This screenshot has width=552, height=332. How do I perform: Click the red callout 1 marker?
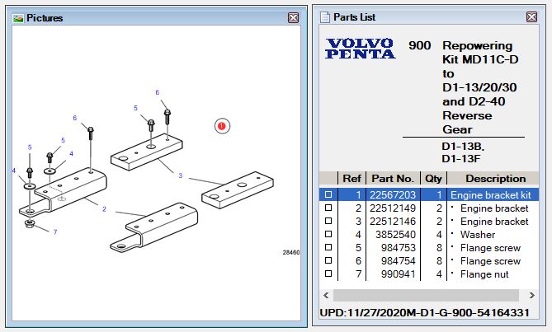(222, 125)
